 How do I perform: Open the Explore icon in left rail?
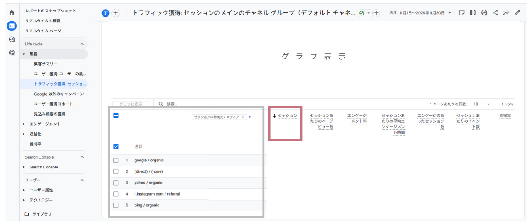click(12, 40)
